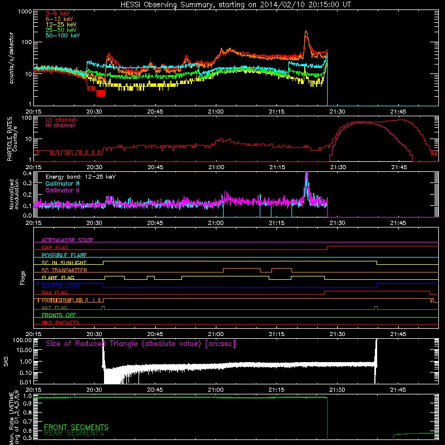Click the POSSIBLE FLARE flag label
This screenshot has width=445, height=445.
[64, 255]
